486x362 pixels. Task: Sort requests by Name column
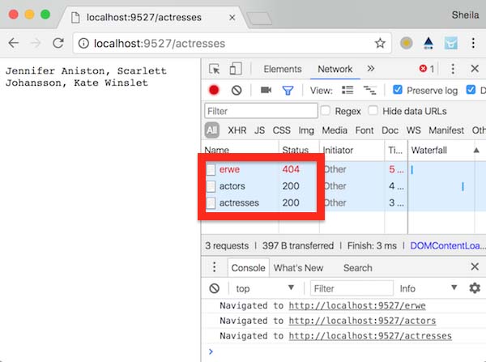pos(241,150)
